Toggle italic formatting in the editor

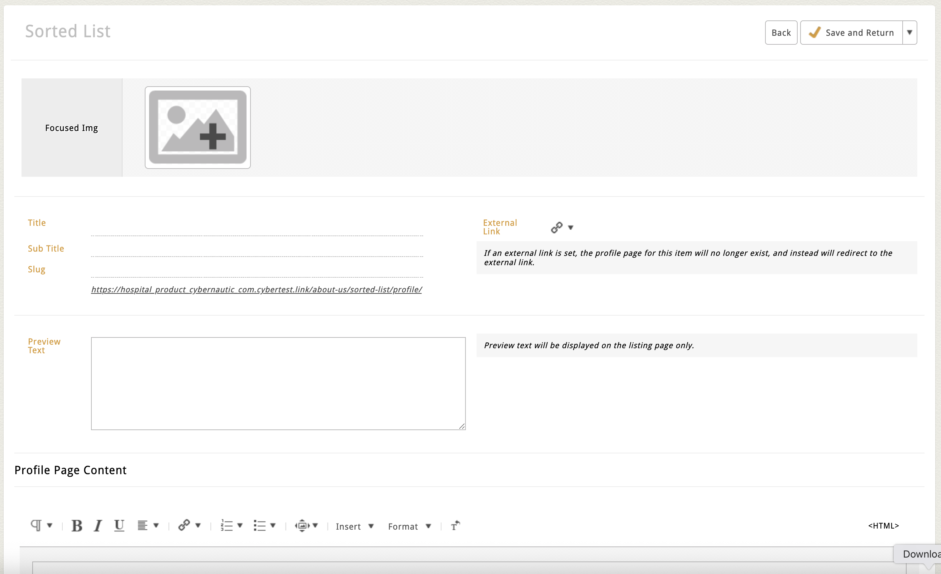[98, 526]
